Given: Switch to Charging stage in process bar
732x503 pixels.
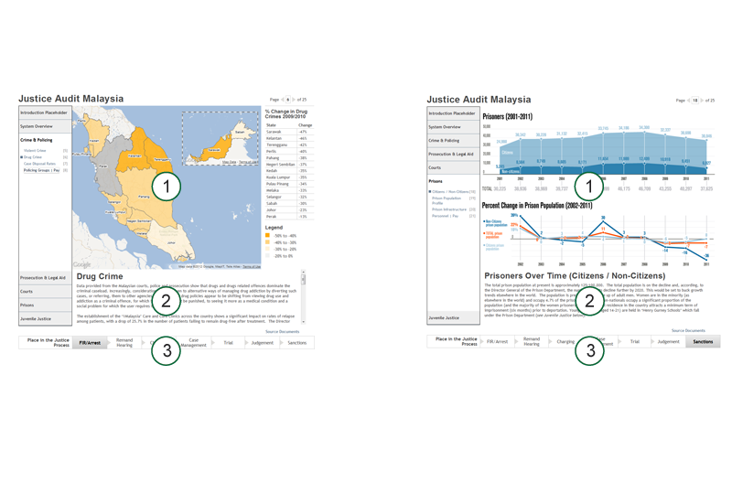Looking at the screenshot, I should pos(565,342).
